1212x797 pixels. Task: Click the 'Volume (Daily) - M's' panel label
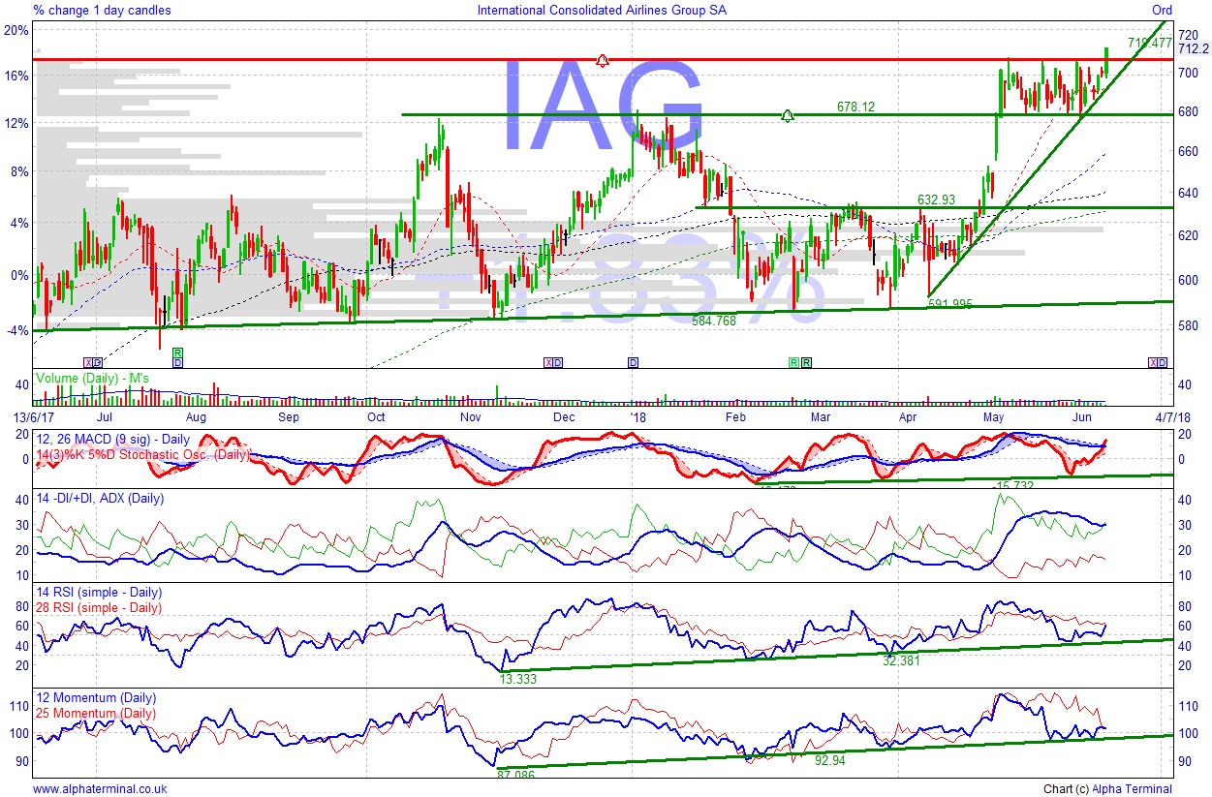pyautogui.click(x=92, y=377)
